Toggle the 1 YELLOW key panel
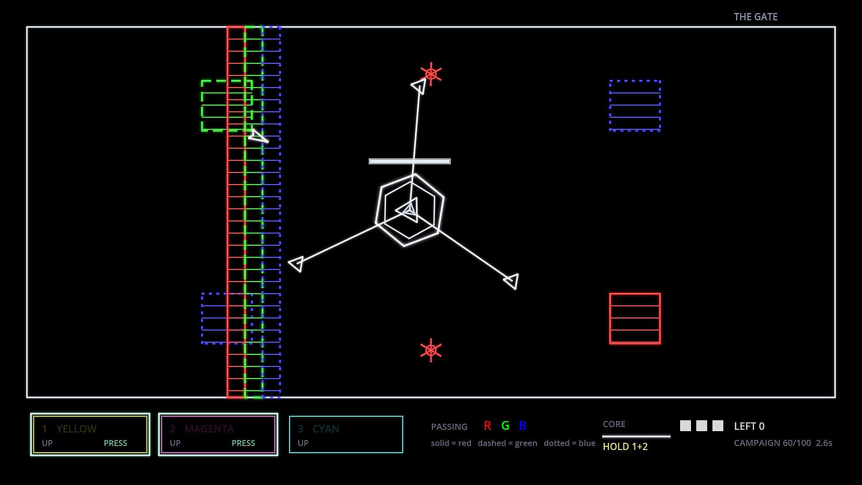 click(x=90, y=434)
